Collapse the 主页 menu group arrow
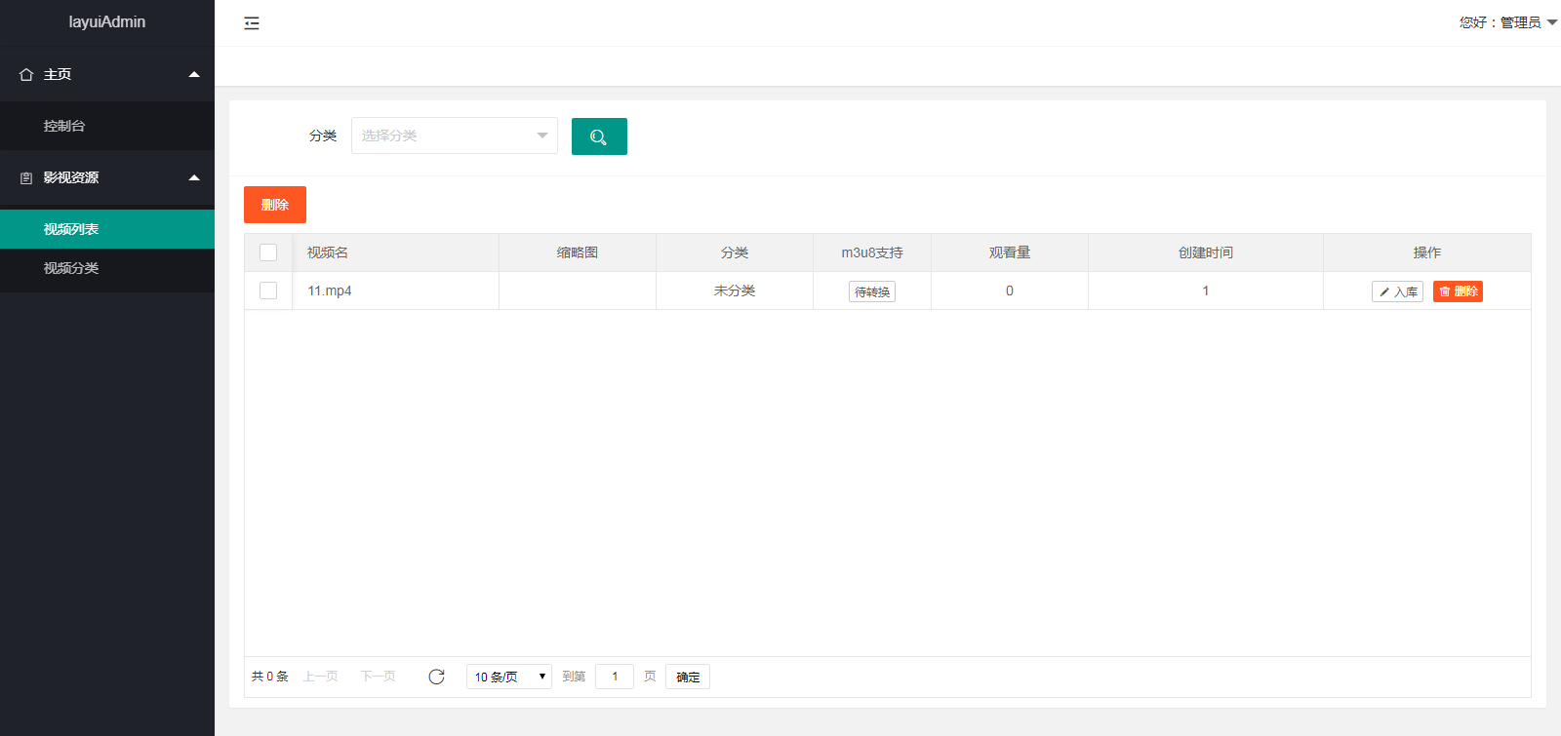The width and height of the screenshot is (1561, 736). click(194, 74)
